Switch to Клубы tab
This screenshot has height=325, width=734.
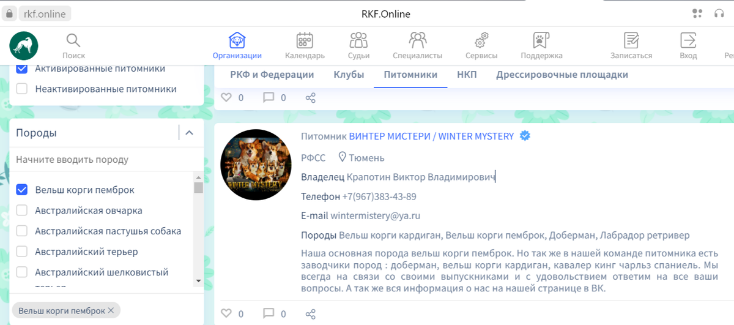349,75
